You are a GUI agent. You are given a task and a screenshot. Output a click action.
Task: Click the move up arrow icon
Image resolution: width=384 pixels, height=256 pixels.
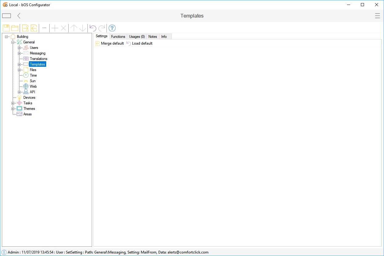pyautogui.click(x=74, y=28)
